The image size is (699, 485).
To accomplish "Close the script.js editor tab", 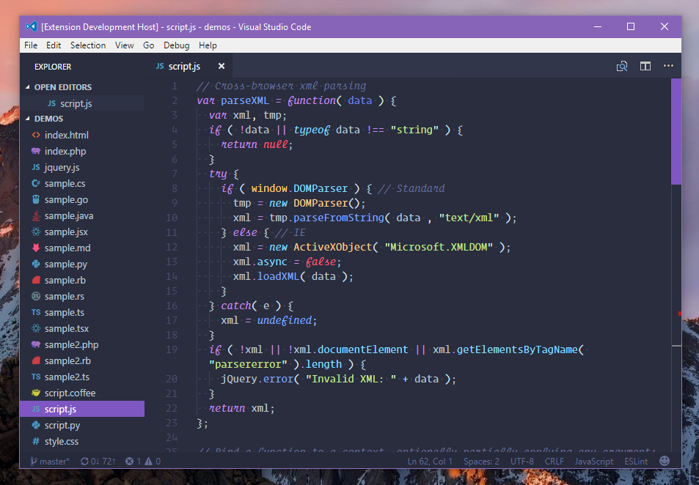I will 221,67.
